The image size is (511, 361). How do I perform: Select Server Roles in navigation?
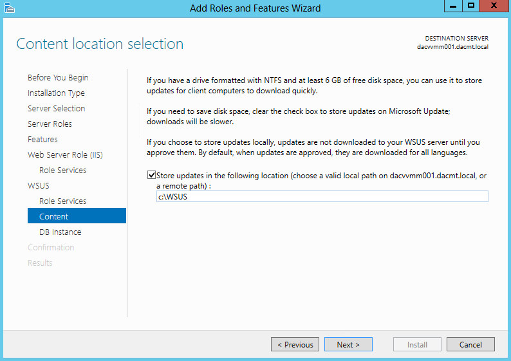click(x=50, y=124)
